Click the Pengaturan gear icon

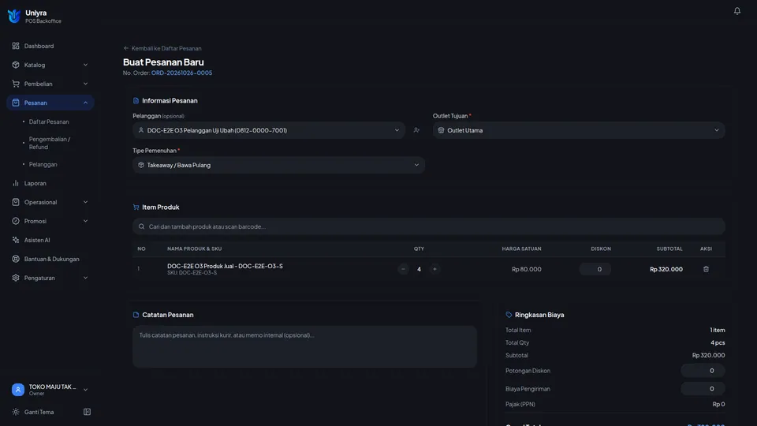click(x=16, y=278)
